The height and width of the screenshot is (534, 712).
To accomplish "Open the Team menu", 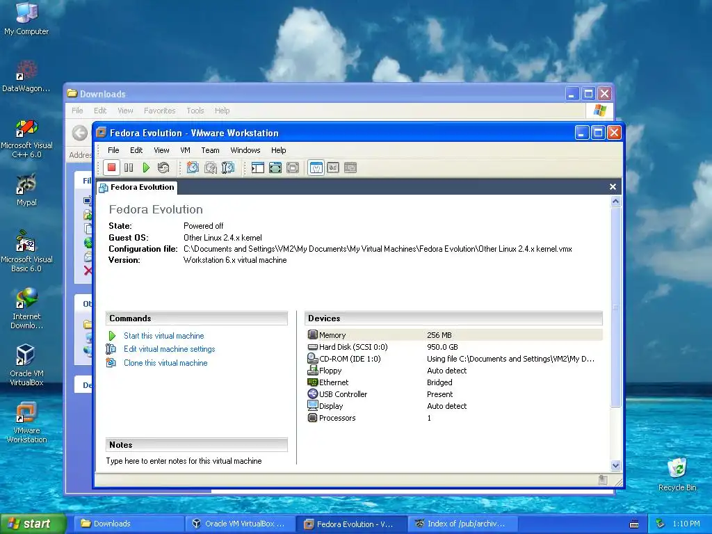I will coord(210,150).
